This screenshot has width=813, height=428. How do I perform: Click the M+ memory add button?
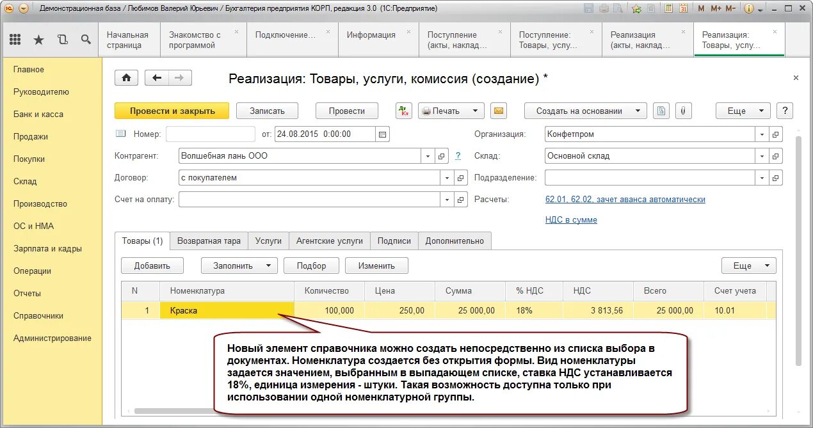click(716, 9)
